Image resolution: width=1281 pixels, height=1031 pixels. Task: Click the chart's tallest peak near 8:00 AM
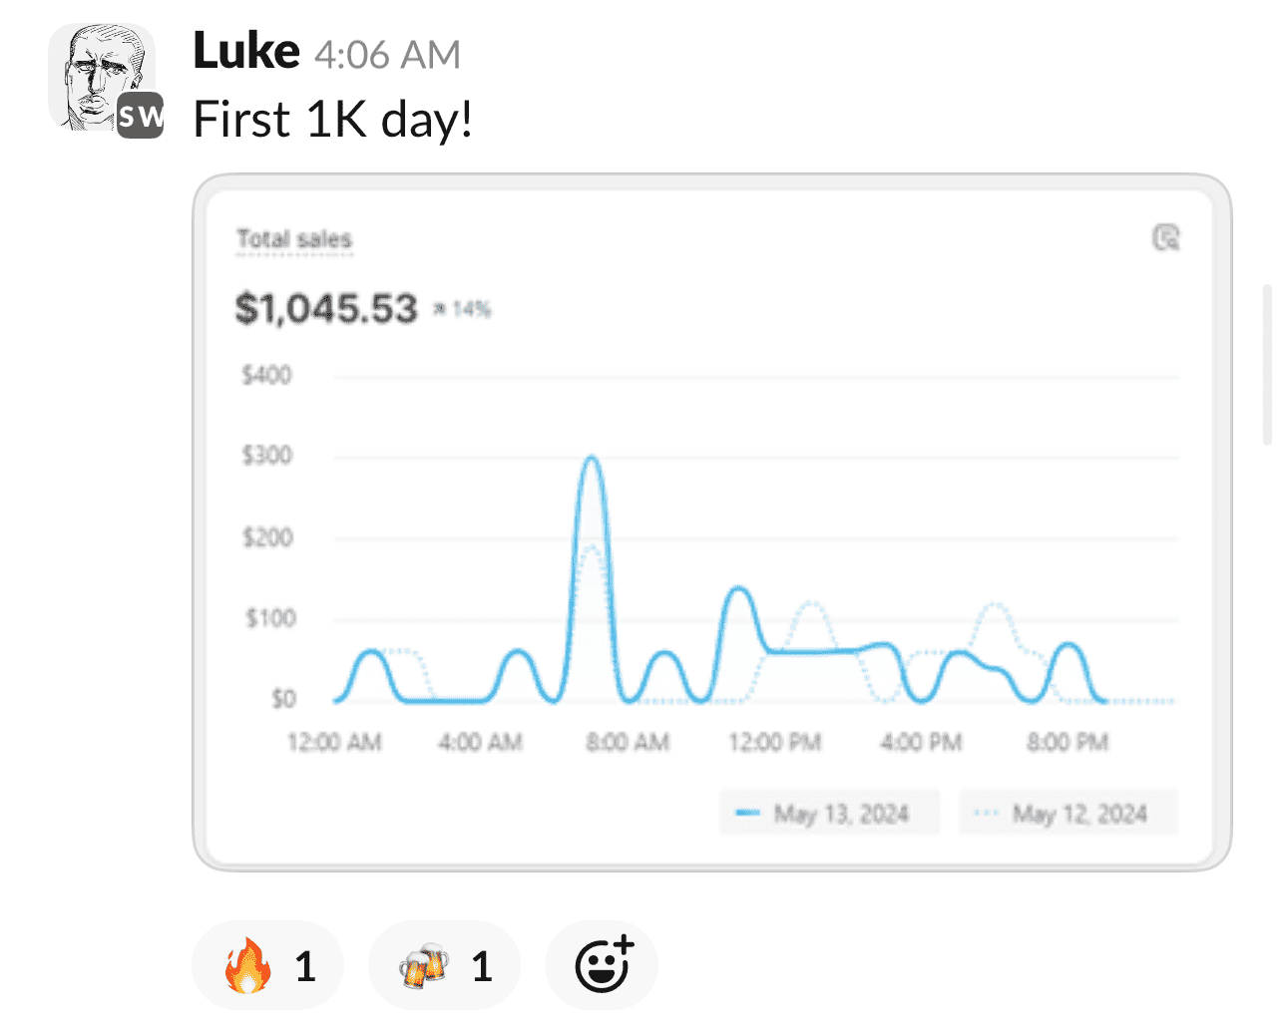click(592, 460)
